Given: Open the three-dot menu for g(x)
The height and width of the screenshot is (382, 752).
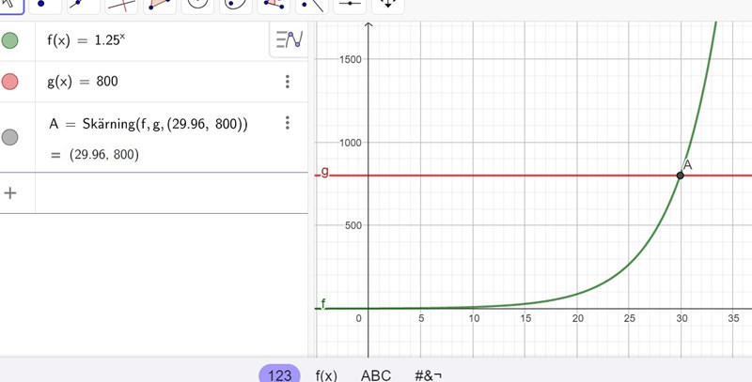Looking at the screenshot, I should point(288,82).
